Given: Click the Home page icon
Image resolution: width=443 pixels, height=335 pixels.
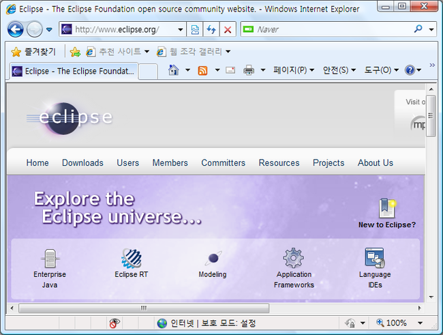Looking at the screenshot, I should tap(174, 70).
